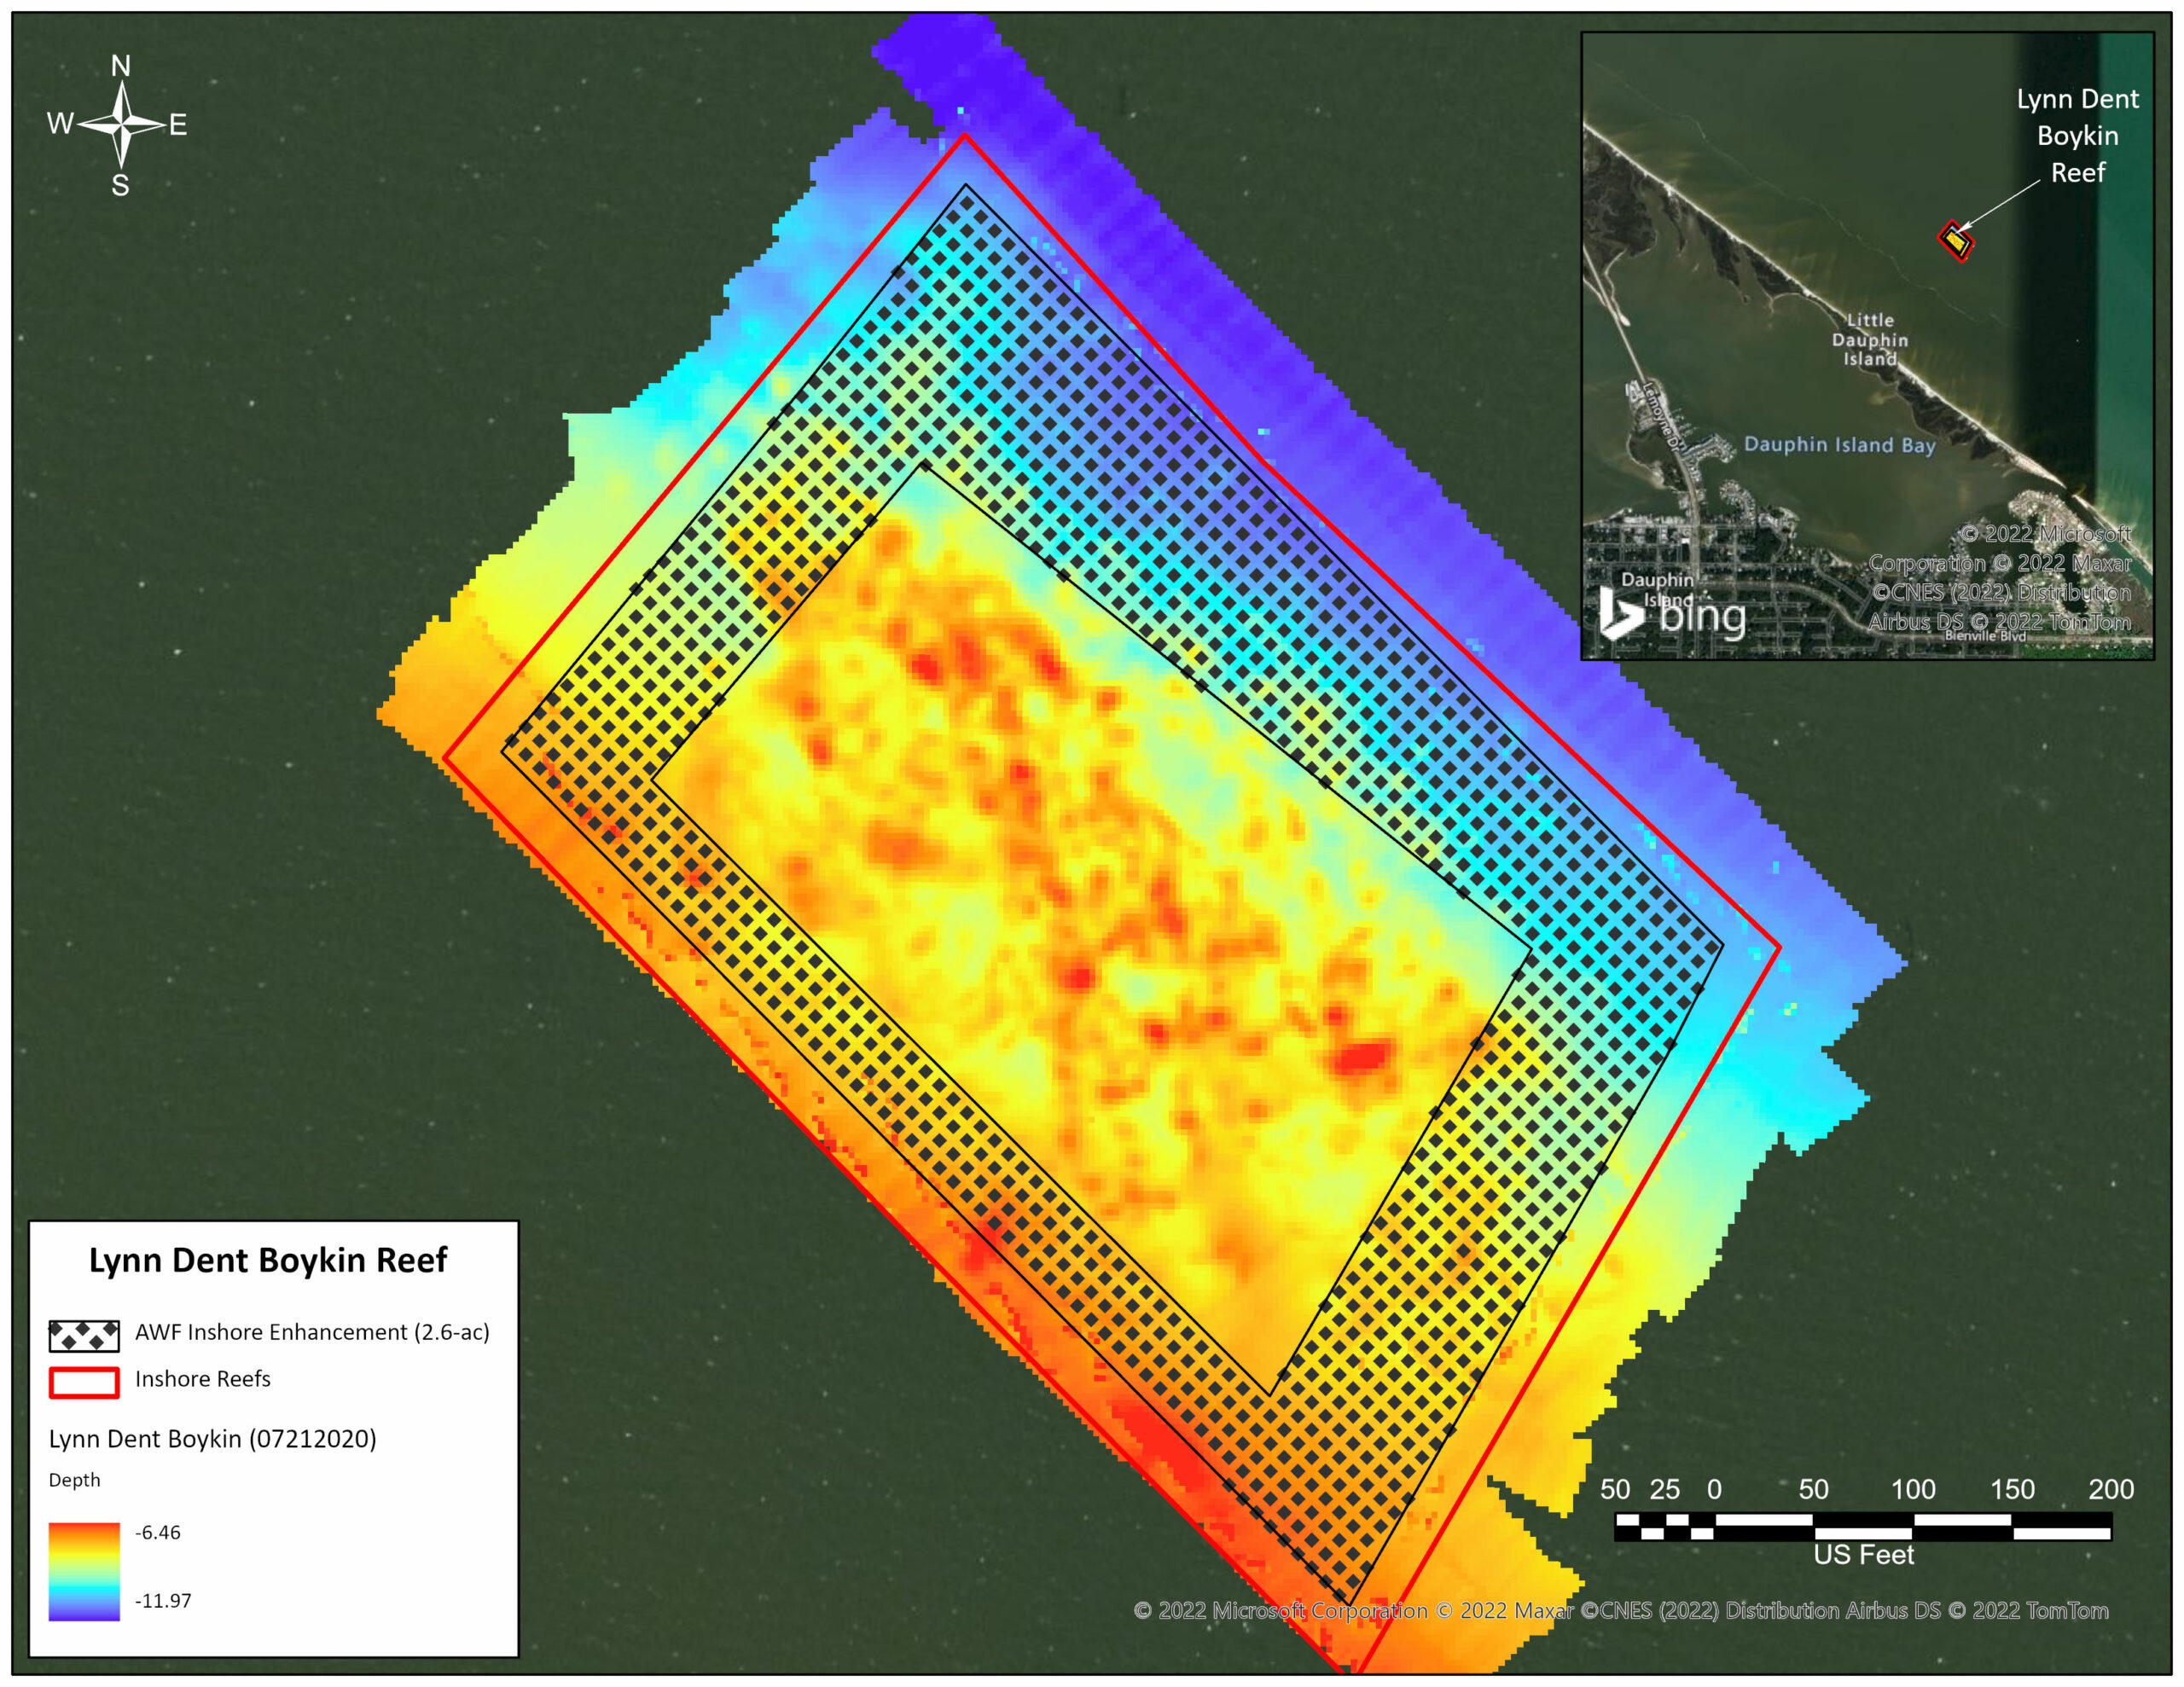Screen dimensions: 2184x1687
Task: Click the -6.46 depth value in legend
Action: pyautogui.click(x=158, y=1532)
